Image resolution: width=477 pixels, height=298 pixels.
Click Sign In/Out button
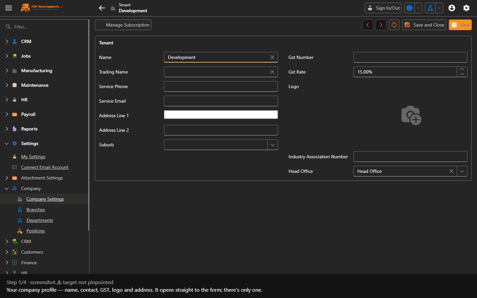383,8
